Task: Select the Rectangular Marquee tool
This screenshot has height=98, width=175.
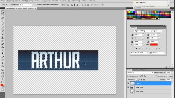Action: [x=2, y=15]
